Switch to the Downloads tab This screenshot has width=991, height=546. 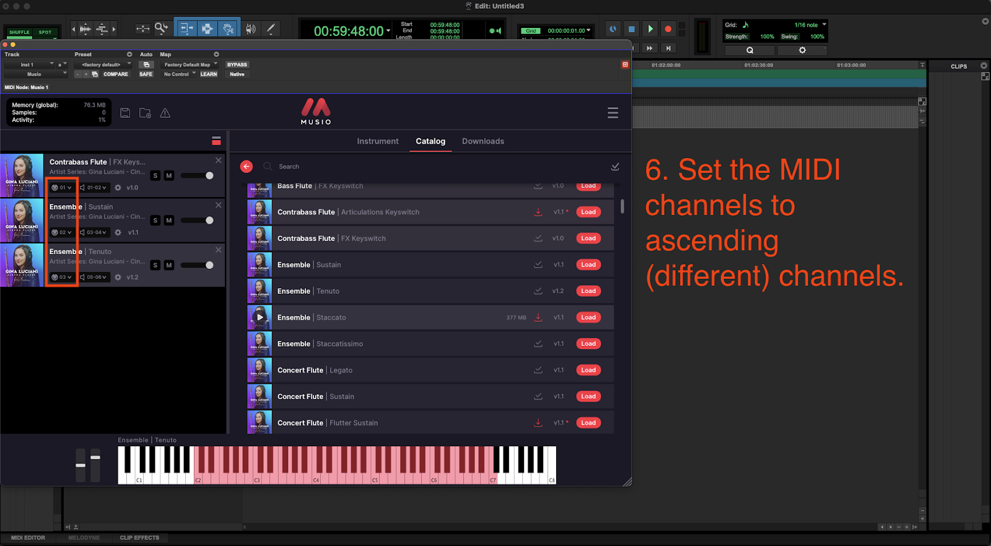click(x=483, y=141)
